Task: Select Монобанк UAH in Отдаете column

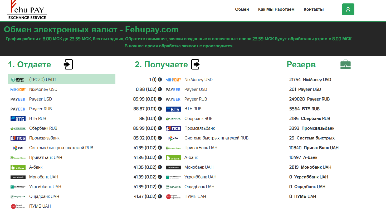Action: coord(62,177)
